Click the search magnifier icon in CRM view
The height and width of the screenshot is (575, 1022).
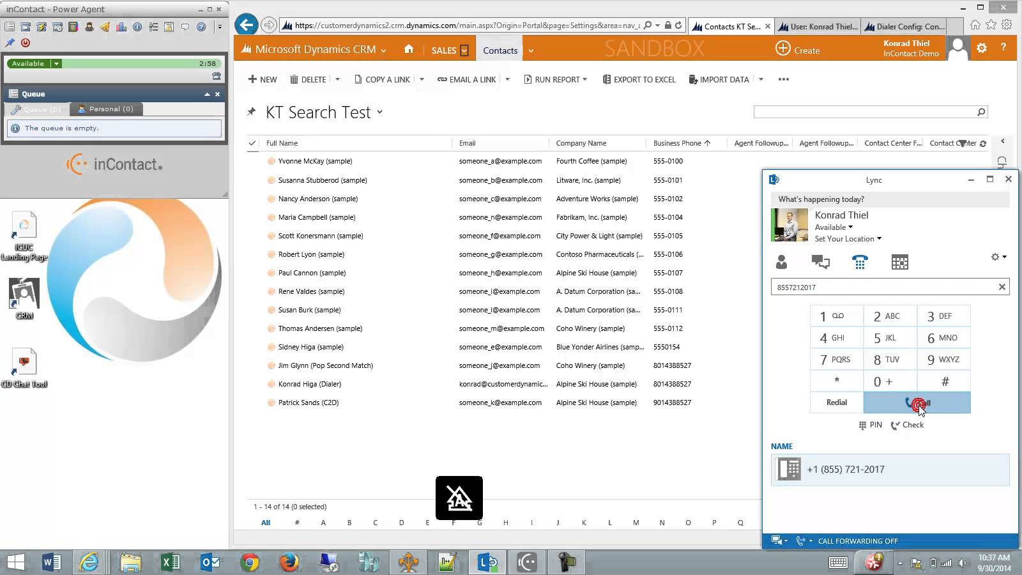(981, 112)
